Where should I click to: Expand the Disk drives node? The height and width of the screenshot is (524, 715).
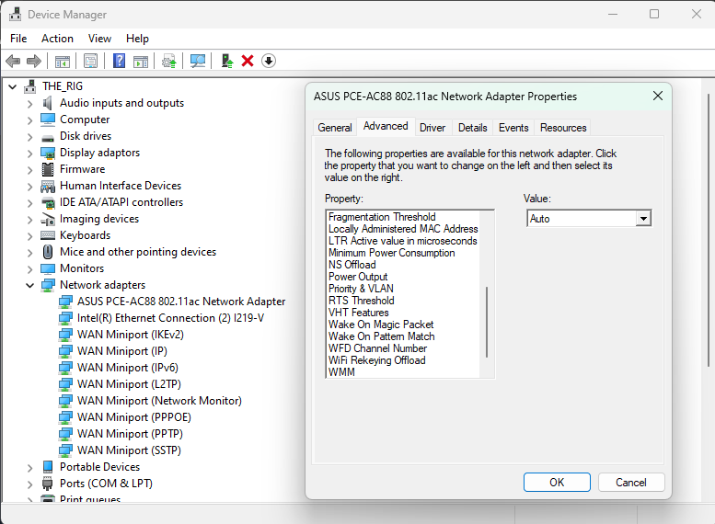pos(29,137)
